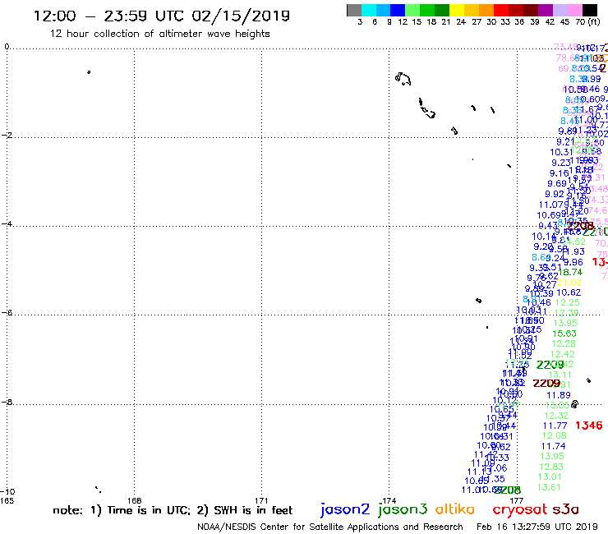Click the cyan swatch above the 3–6 range
This screenshot has height=534, width=608.
click(369, 10)
